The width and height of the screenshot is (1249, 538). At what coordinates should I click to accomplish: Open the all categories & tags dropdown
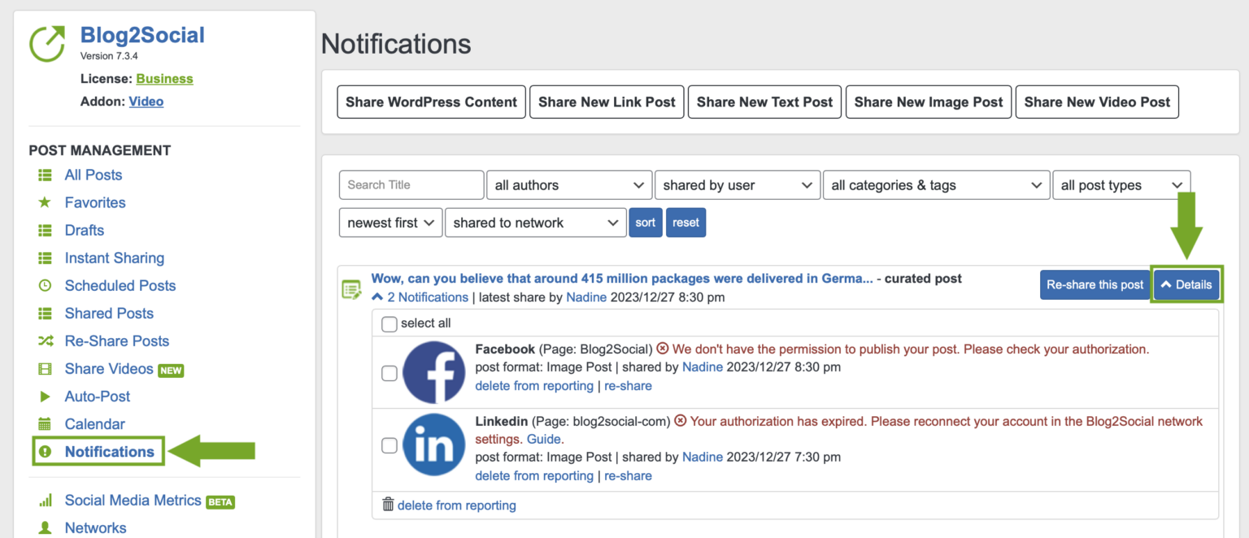click(936, 185)
